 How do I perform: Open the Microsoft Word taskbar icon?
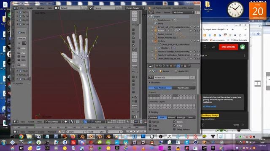[38, 148]
